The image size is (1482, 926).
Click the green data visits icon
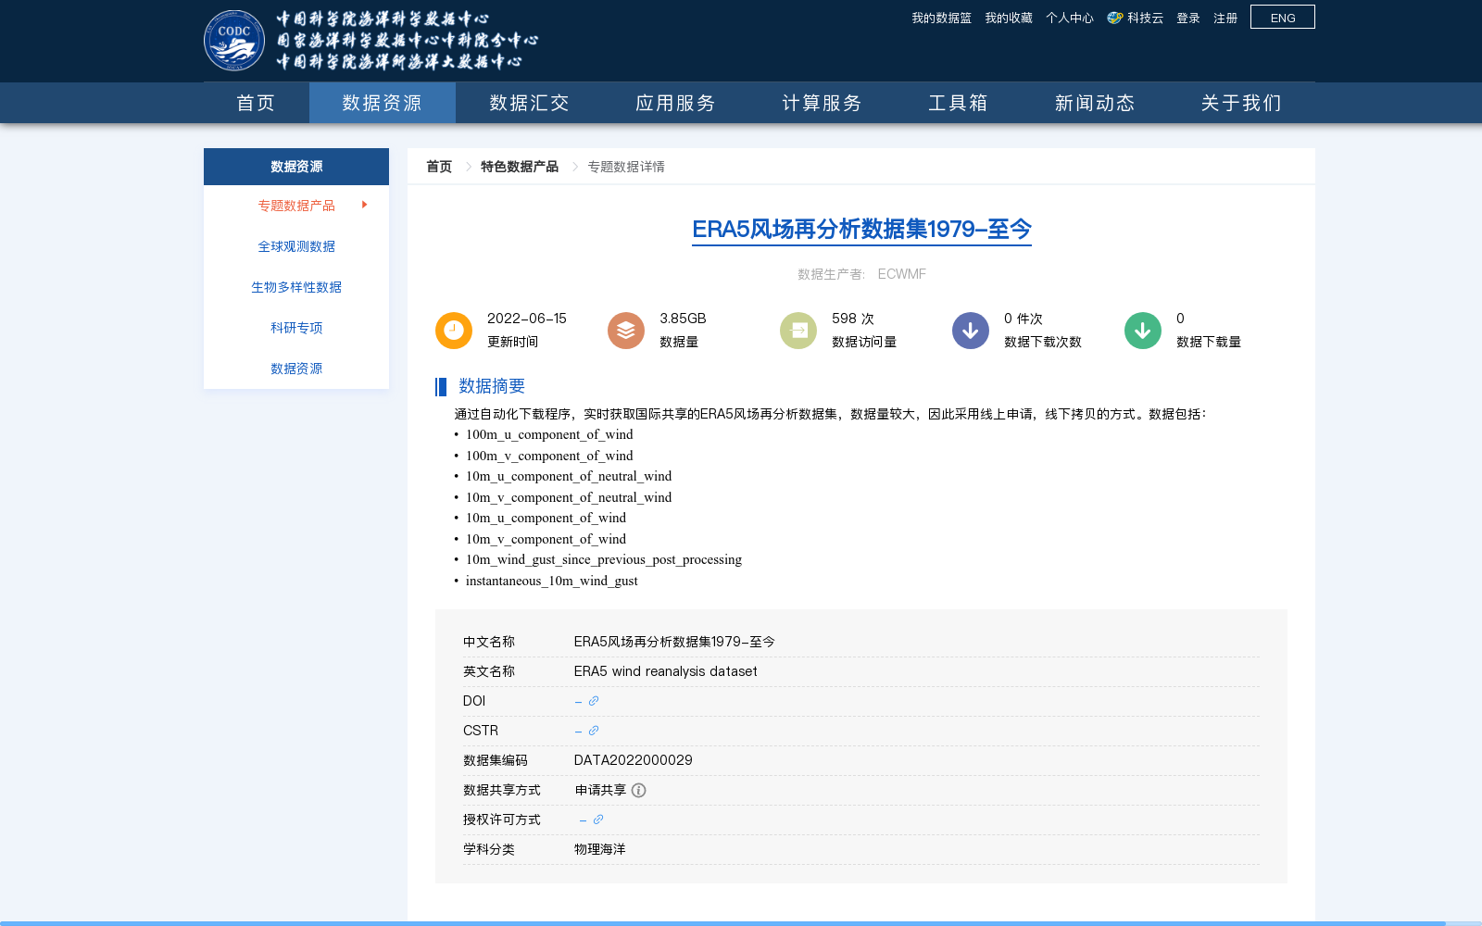(798, 331)
